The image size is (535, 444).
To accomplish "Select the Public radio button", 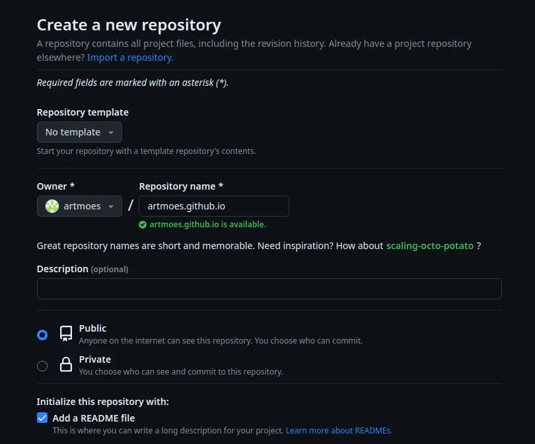I will pos(42,335).
